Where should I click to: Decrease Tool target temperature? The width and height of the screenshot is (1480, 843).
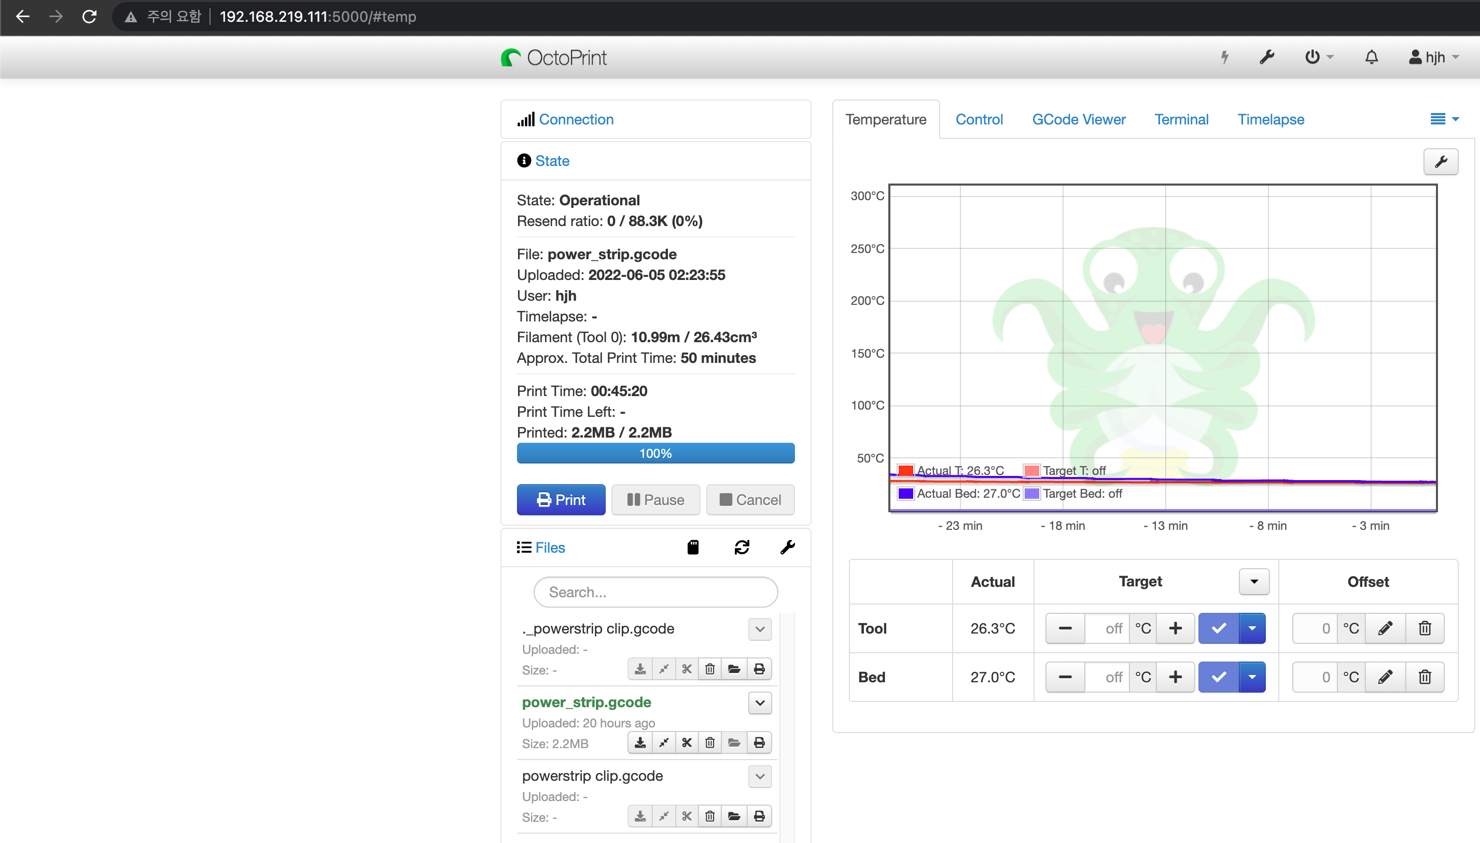[1065, 628]
